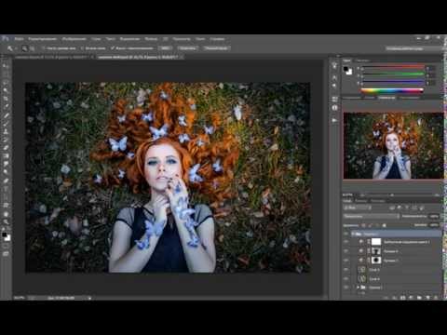
Task: Expand the collapsed bottom layer group
Action: [358, 288]
